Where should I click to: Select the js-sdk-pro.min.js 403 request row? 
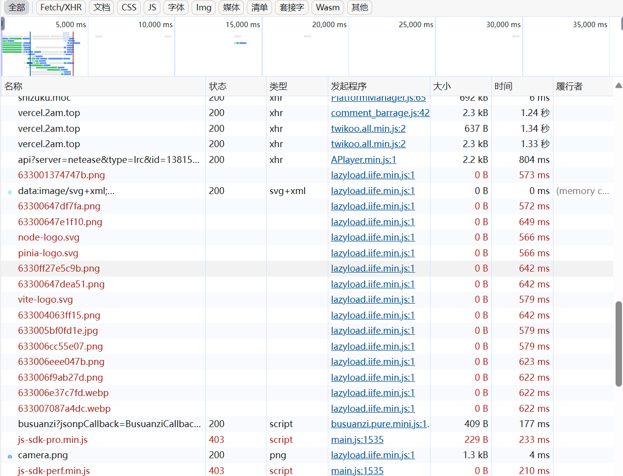(x=52, y=440)
